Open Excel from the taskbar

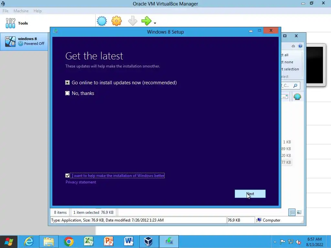coord(89,242)
